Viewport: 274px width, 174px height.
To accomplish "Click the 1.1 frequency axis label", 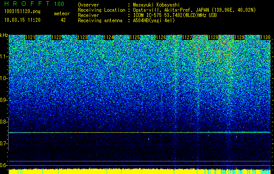I will point(4,57).
